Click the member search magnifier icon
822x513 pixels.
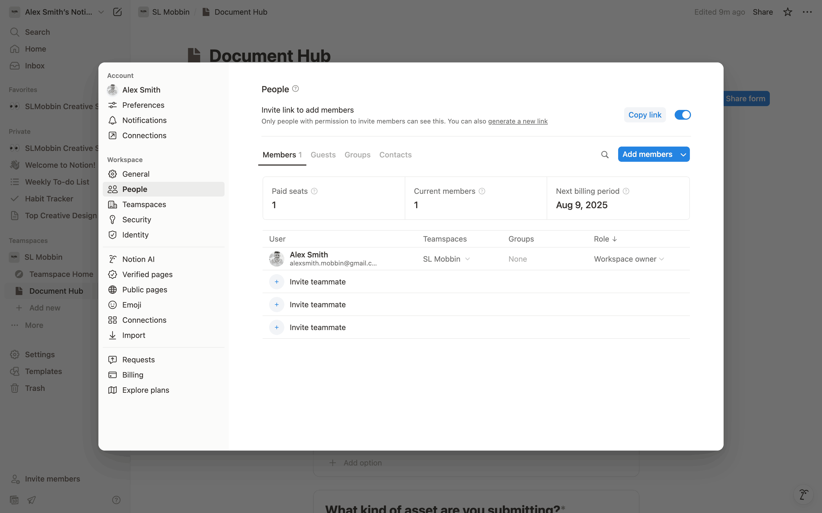[x=605, y=155]
